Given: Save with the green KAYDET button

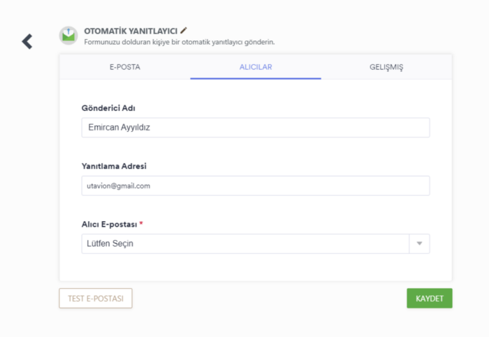Looking at the screenshot, I should tap(429, 298).
